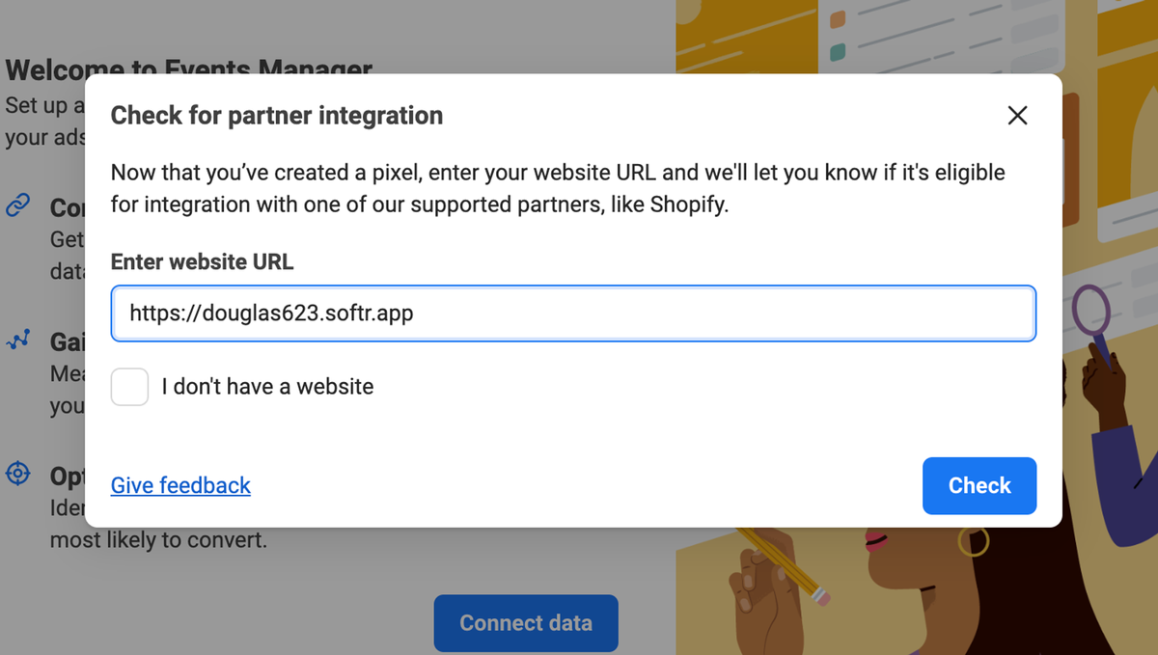Click the target crosshair icon
The image size is (1158, 655).
[18, 474]
